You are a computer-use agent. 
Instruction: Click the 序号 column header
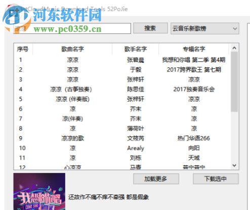coord(23,49)
